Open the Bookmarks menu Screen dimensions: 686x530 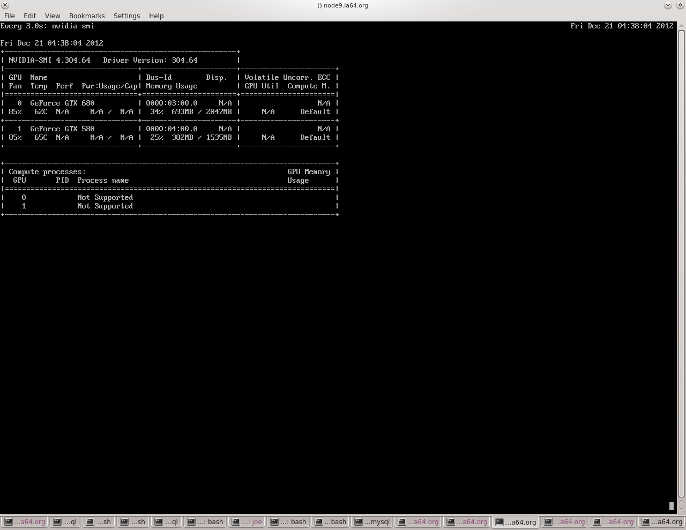tap(87, 16)
